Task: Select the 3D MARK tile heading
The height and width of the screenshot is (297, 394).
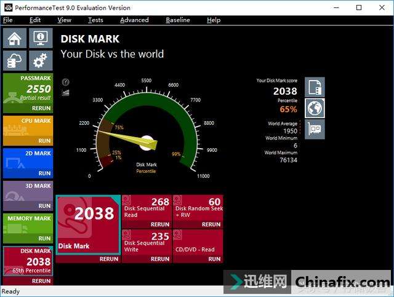Action: click(x=38, y=186)
